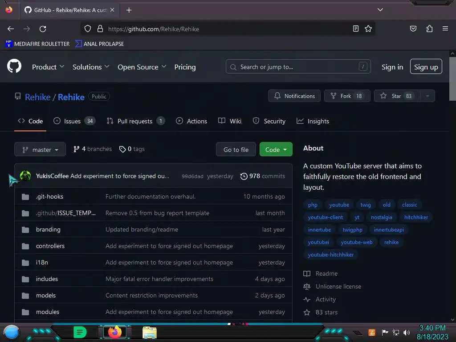Open MEDIAFIRE ROULETTER bookmark
Screen dimensions: 456x342
[37, 44]
